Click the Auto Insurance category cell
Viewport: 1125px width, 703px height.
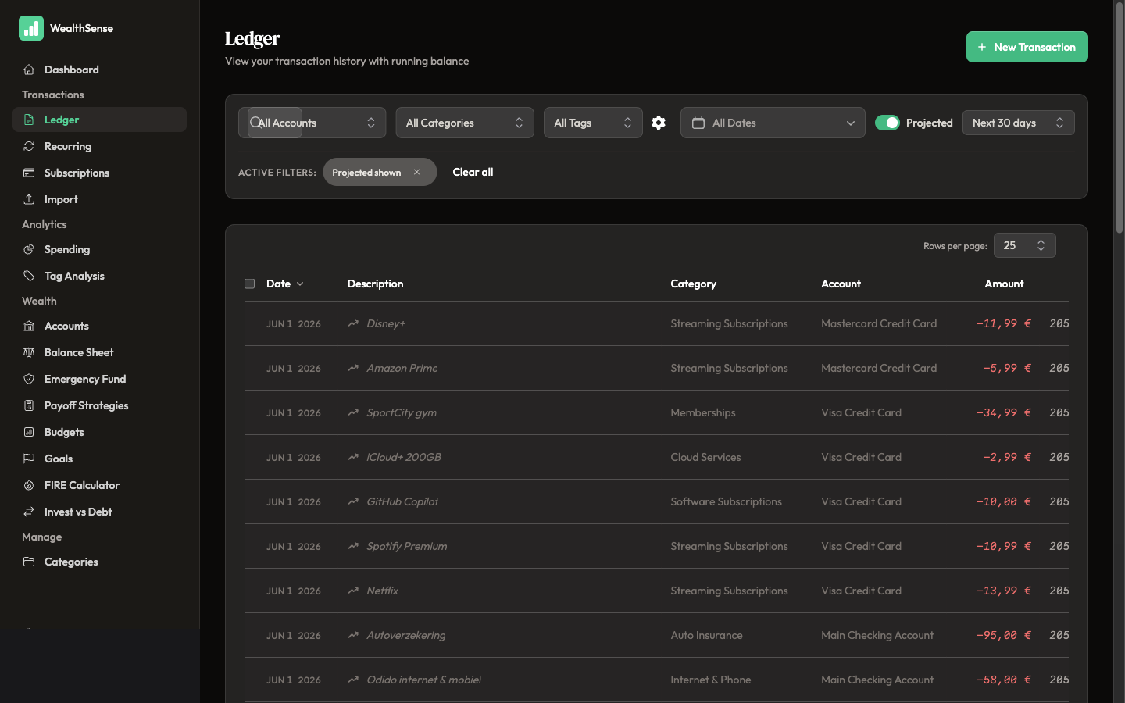(706, 635)
